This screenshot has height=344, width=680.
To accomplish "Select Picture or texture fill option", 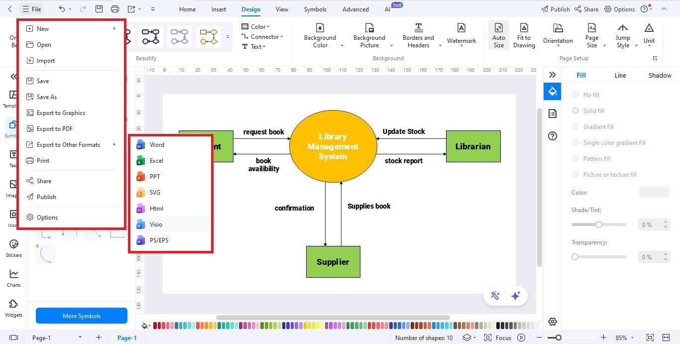I will tap(575, 174).
